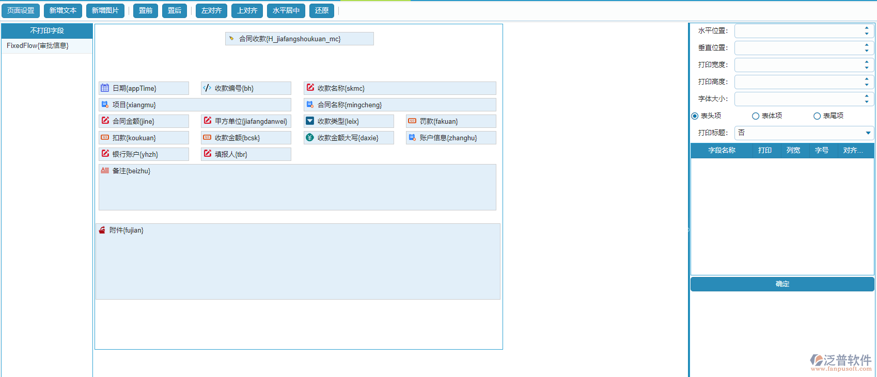Open the 打印标题 dropdown

tap(868, 133)
